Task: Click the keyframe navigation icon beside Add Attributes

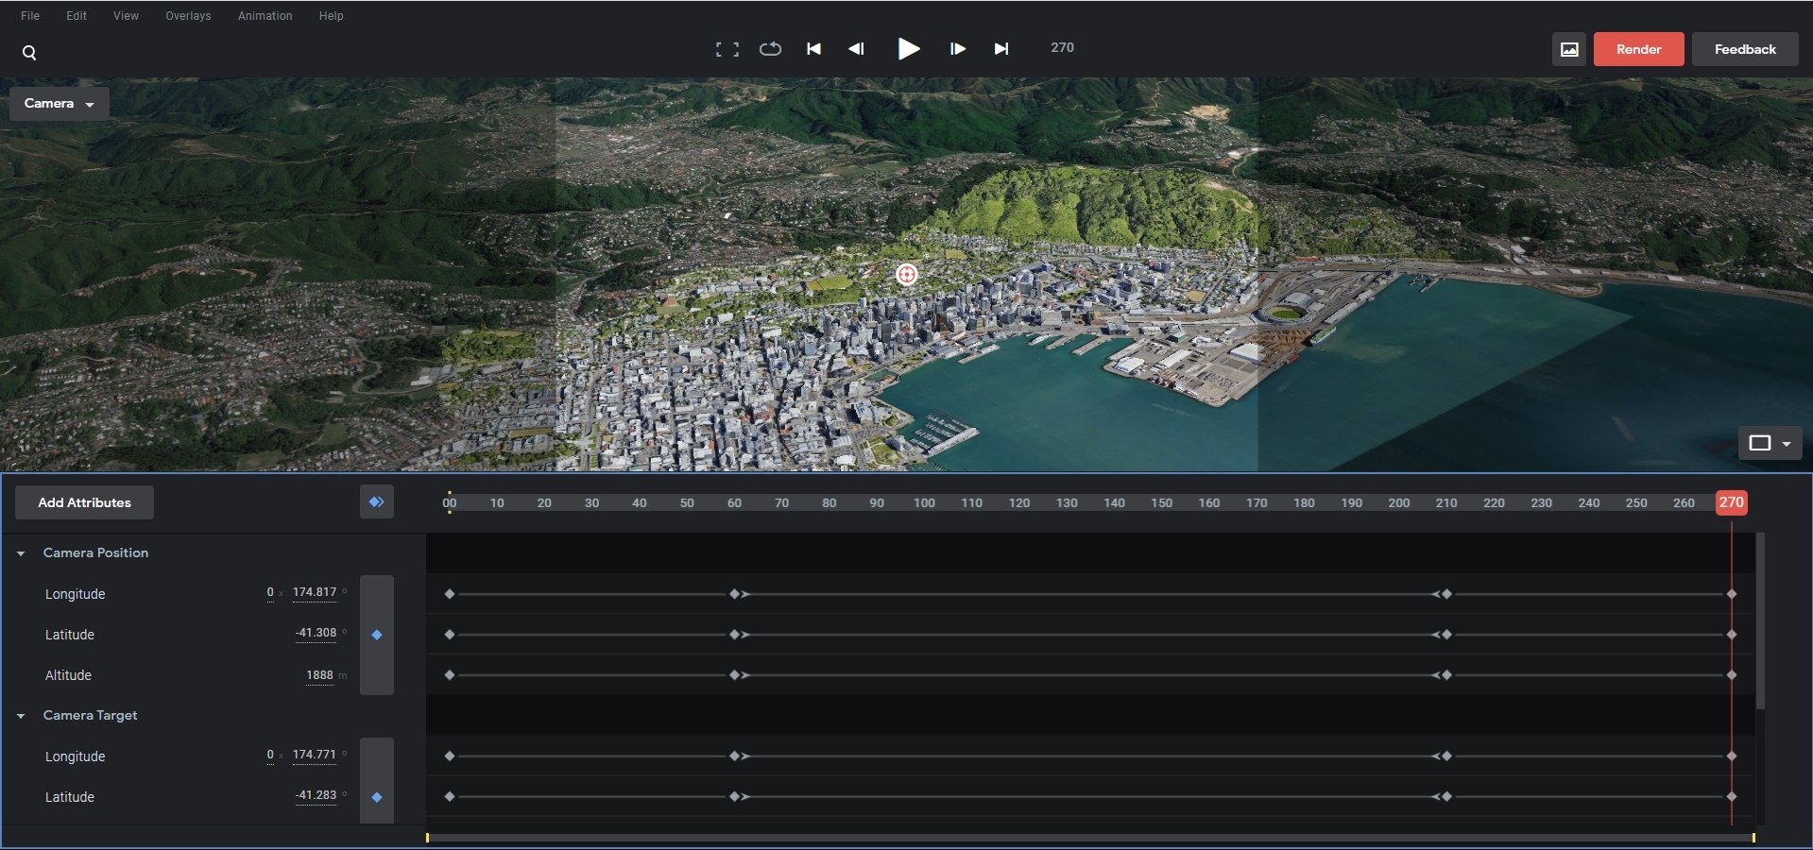Action: pyautogui.click(x=376, y=502)
